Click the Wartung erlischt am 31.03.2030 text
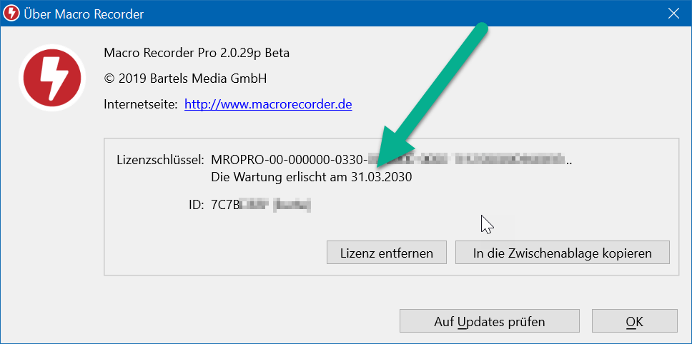The height and width of the screenshot is (344, 692). point(312,176)
